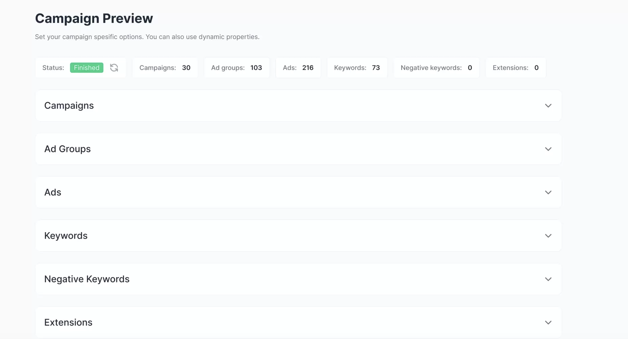Open the Ad Groups accordion header
Viewport: 628px width, 339px height.
[298, 149]
